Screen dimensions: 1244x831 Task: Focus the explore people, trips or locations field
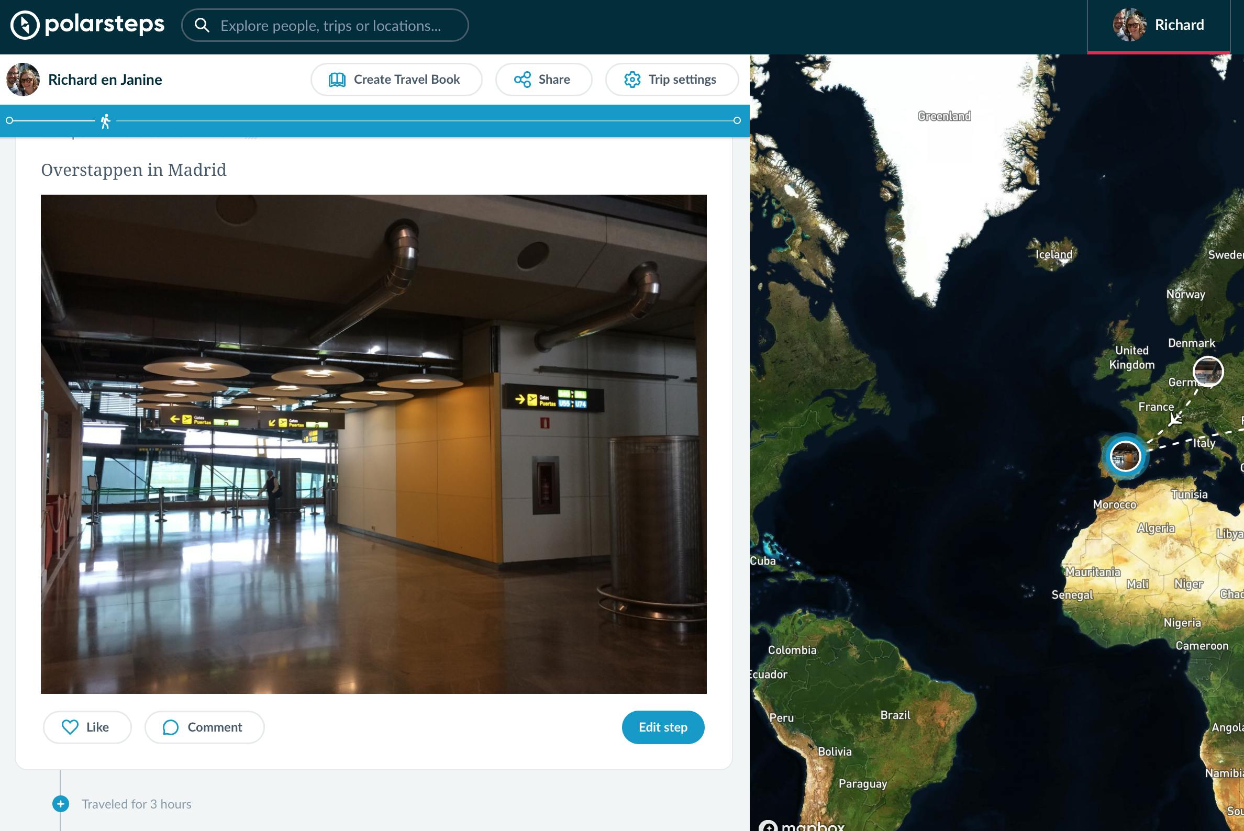pyautogui.click(x=339, y=26)
